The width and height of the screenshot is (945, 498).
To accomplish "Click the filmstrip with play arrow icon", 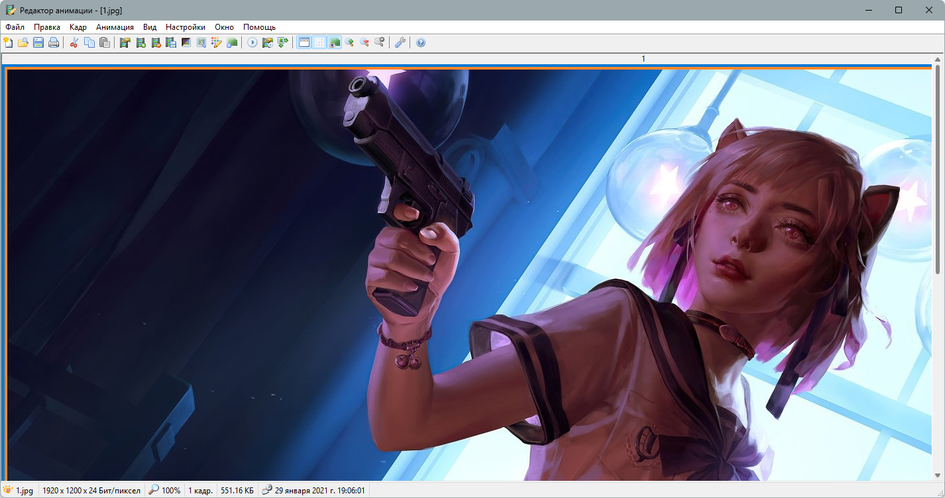I will point(268,42).
